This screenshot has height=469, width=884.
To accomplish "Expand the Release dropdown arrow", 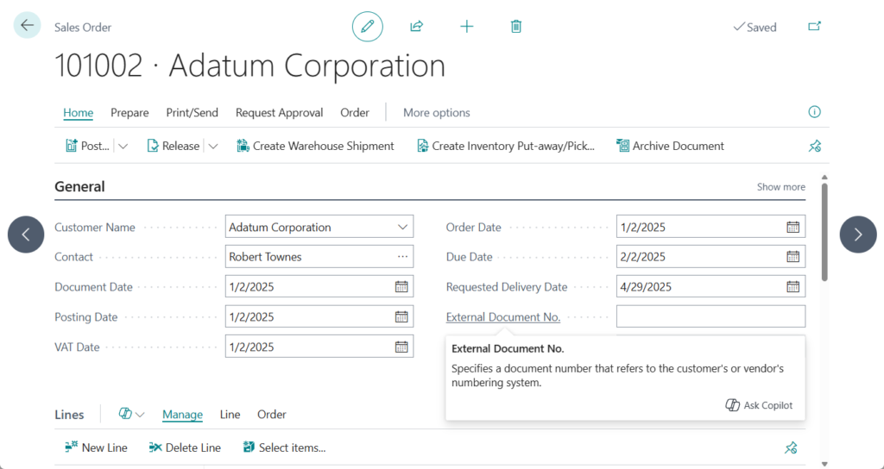I will [213, 147].
